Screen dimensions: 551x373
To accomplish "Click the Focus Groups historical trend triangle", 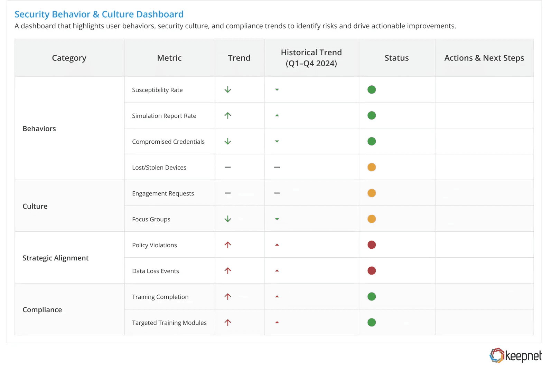I will (277, 219).
